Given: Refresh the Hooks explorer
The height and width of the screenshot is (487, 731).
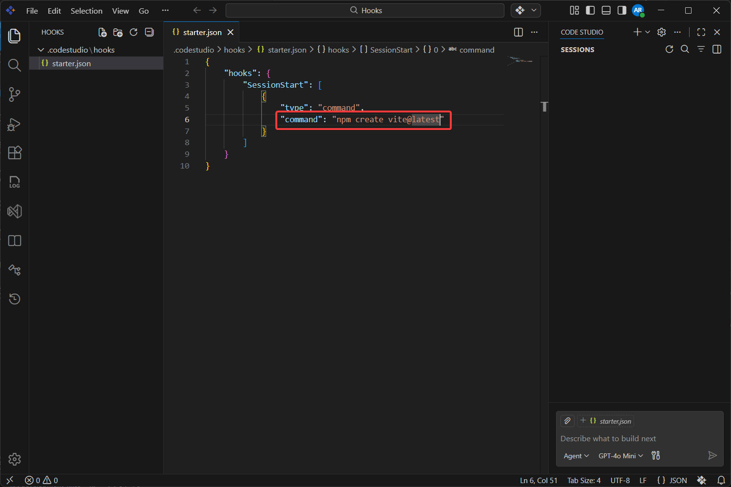Looking at the screenshot, I should point(134,32).
